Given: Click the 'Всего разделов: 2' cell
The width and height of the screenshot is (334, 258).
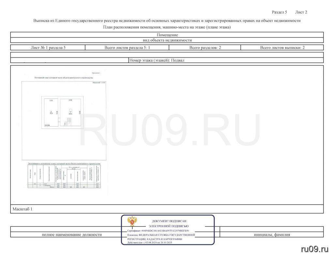Looking at the screenshot, I should 205,48.
